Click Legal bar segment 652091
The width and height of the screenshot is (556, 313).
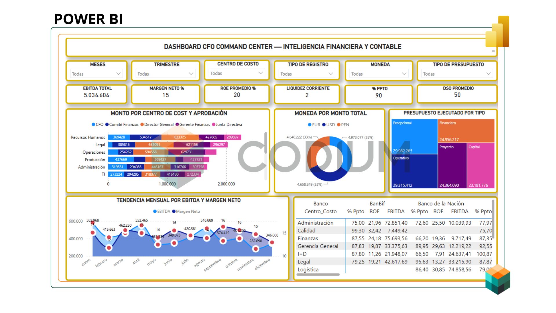(154, 145)
